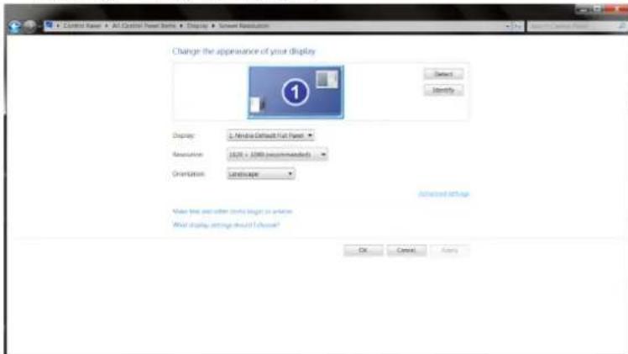The image size is (628, 354).
Task: Expand the address bar history dropdown arrow
Action: tap(509, 27)
